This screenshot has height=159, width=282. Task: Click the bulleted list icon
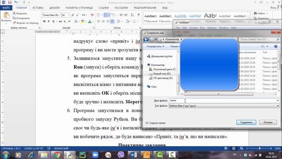coord(99,15)
